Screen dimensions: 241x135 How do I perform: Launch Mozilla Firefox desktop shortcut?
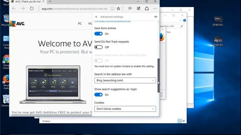(x=6, y=82)
